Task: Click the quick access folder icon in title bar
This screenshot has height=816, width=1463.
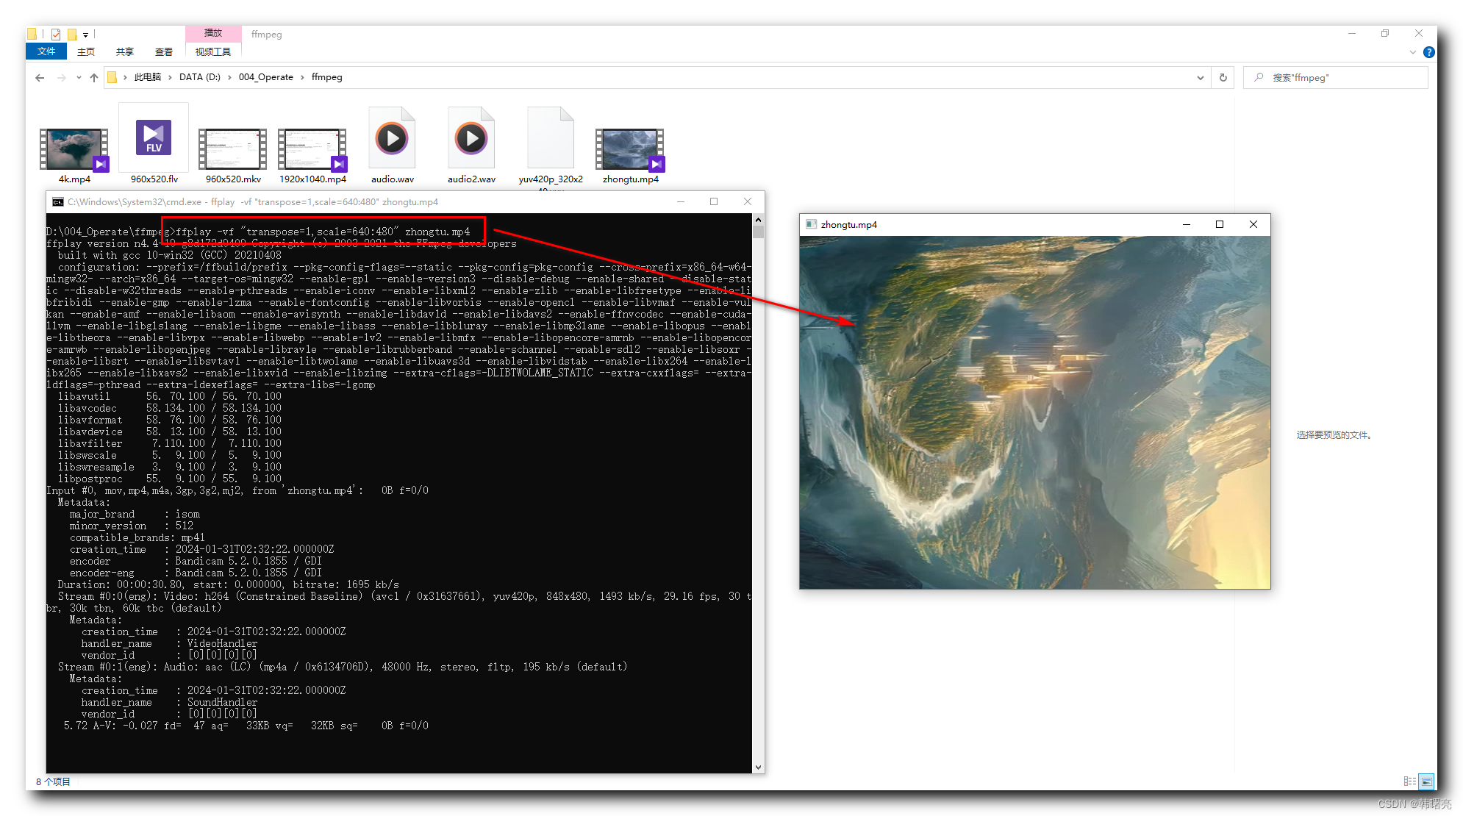Action: click(x=32, y=34)
